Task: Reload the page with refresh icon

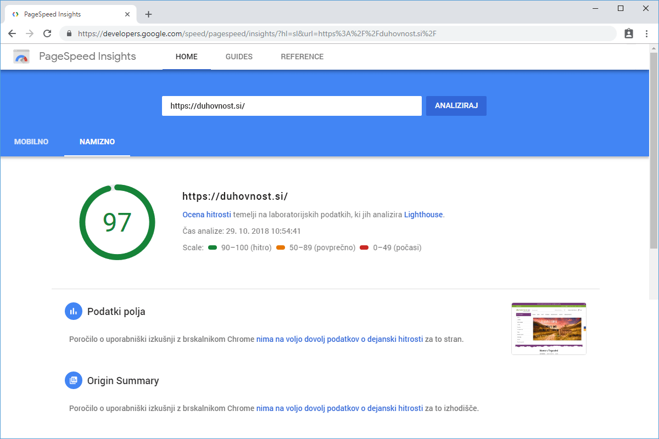Action: pyautogui.click(x=47, y=33)
